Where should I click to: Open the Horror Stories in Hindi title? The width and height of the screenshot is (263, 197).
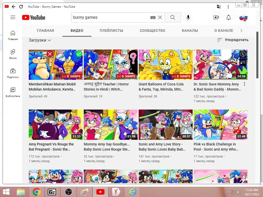click(x=106, y=87)
